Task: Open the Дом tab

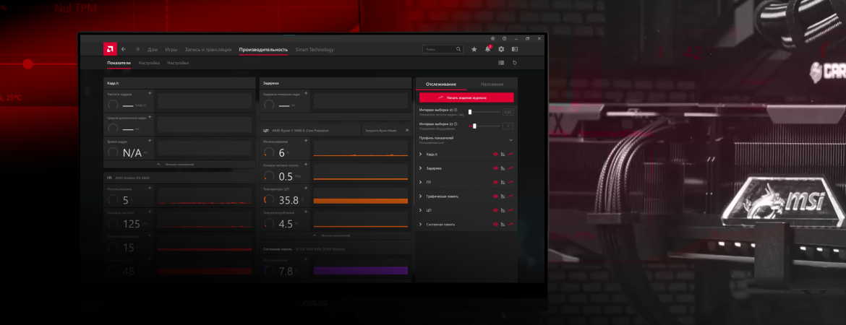Action: (x=153, y=50)
